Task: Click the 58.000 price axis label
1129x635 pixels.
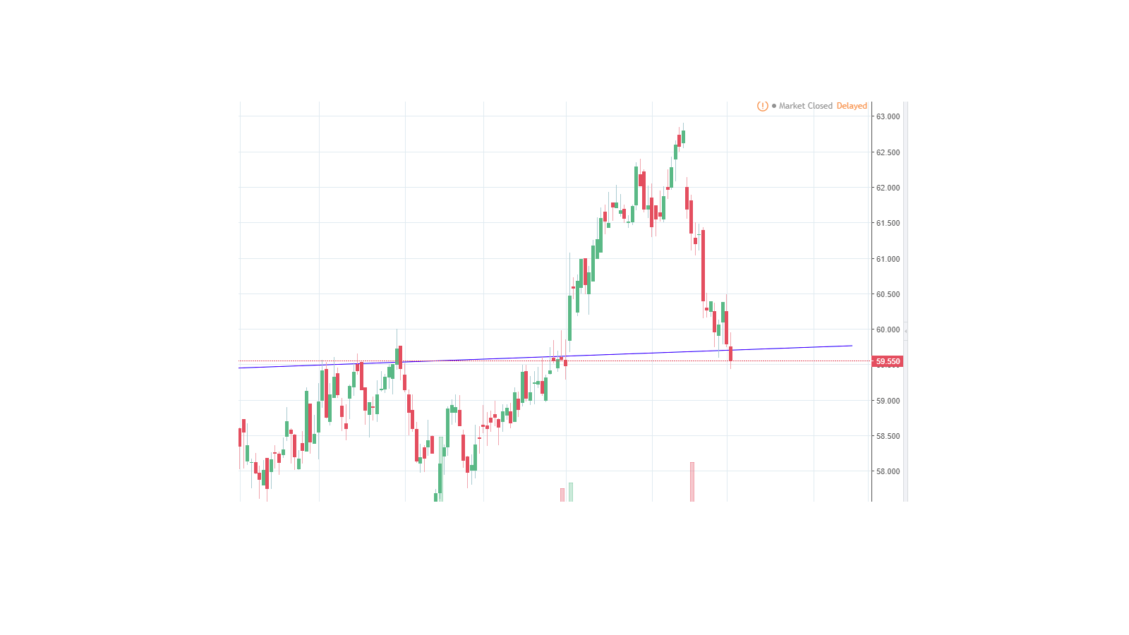Action: pyautogui.click(x=888, y=471)
